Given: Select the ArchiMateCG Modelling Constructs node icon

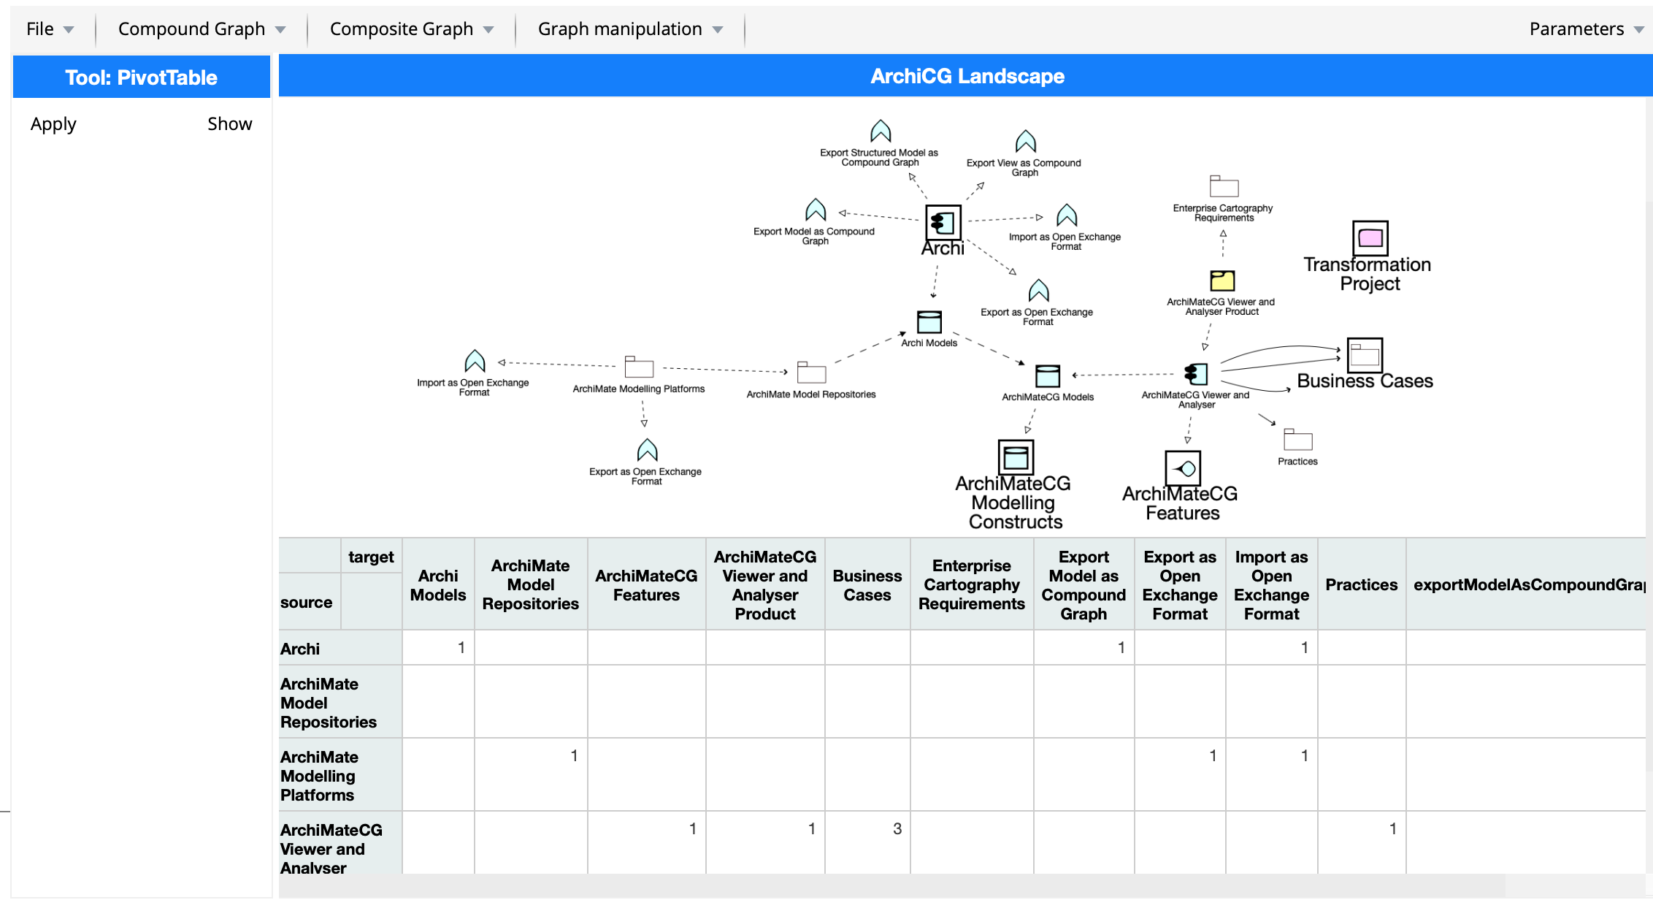Looking at the screenshot, I should click(1016, 457).
